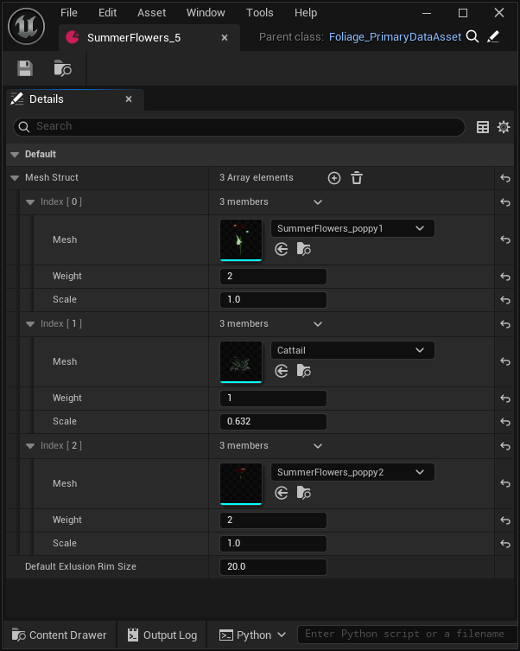Screen dimensions: 520x651
Task: Browse to the asset in the Content Browser from the toolbar
Action: pos(62,68)
